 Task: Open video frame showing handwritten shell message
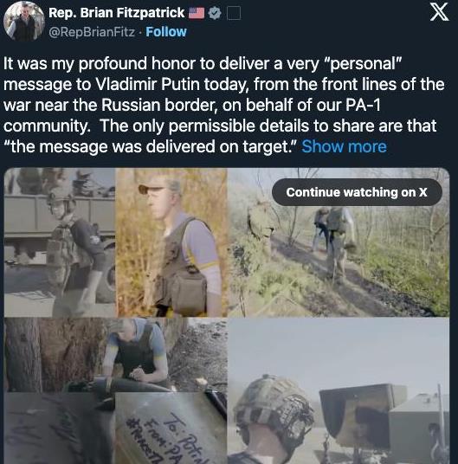[x=171, y=429]
